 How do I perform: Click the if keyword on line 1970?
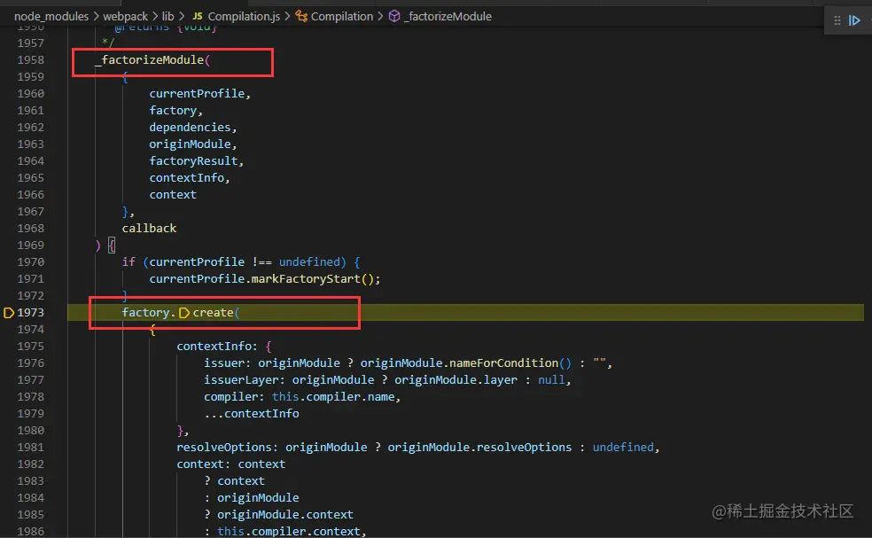click(x=128, y=262)
